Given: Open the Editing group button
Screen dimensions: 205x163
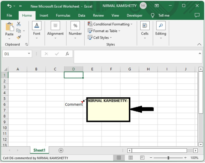Looking at the screenshot, I should click(161, 30).
